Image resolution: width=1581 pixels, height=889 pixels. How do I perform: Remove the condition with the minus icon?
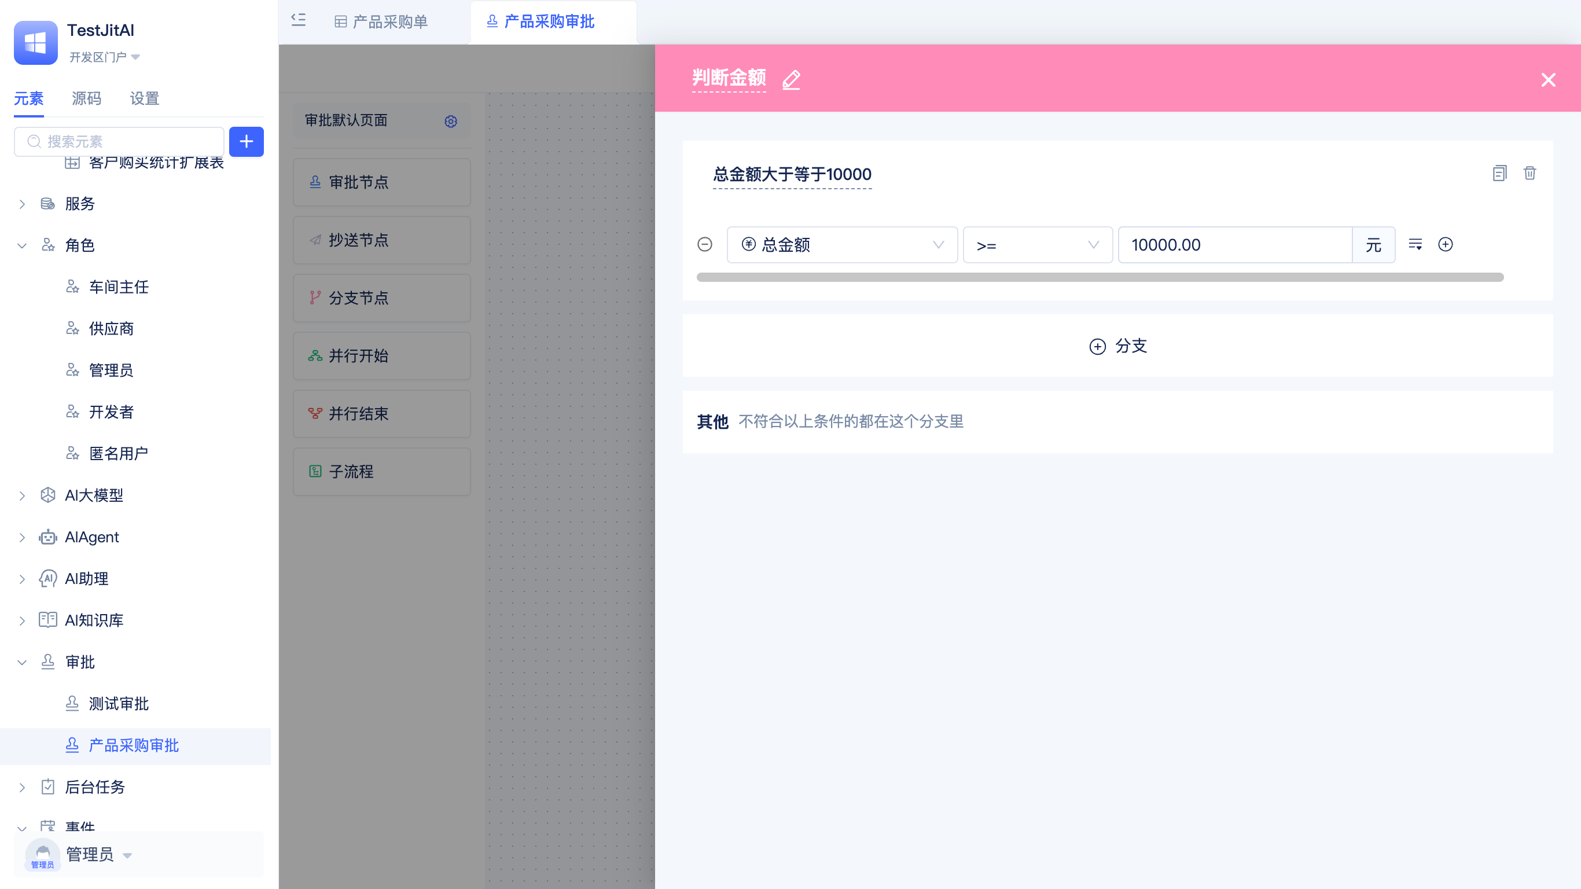(x=705, y=244)
